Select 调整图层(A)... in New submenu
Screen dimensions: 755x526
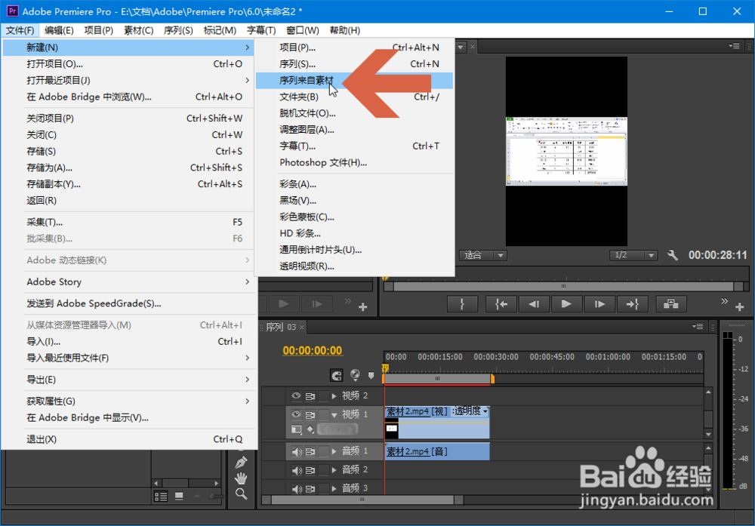pyautogui.click(x=354, y=130)
